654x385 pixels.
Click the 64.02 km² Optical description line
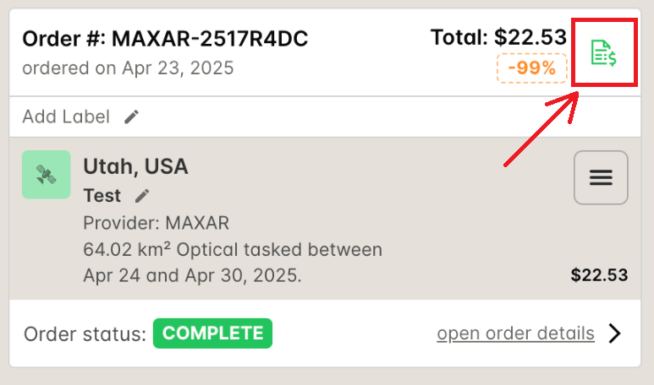[x=233, y=250]
